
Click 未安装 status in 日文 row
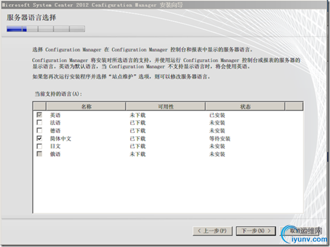[x=217, y=146]
